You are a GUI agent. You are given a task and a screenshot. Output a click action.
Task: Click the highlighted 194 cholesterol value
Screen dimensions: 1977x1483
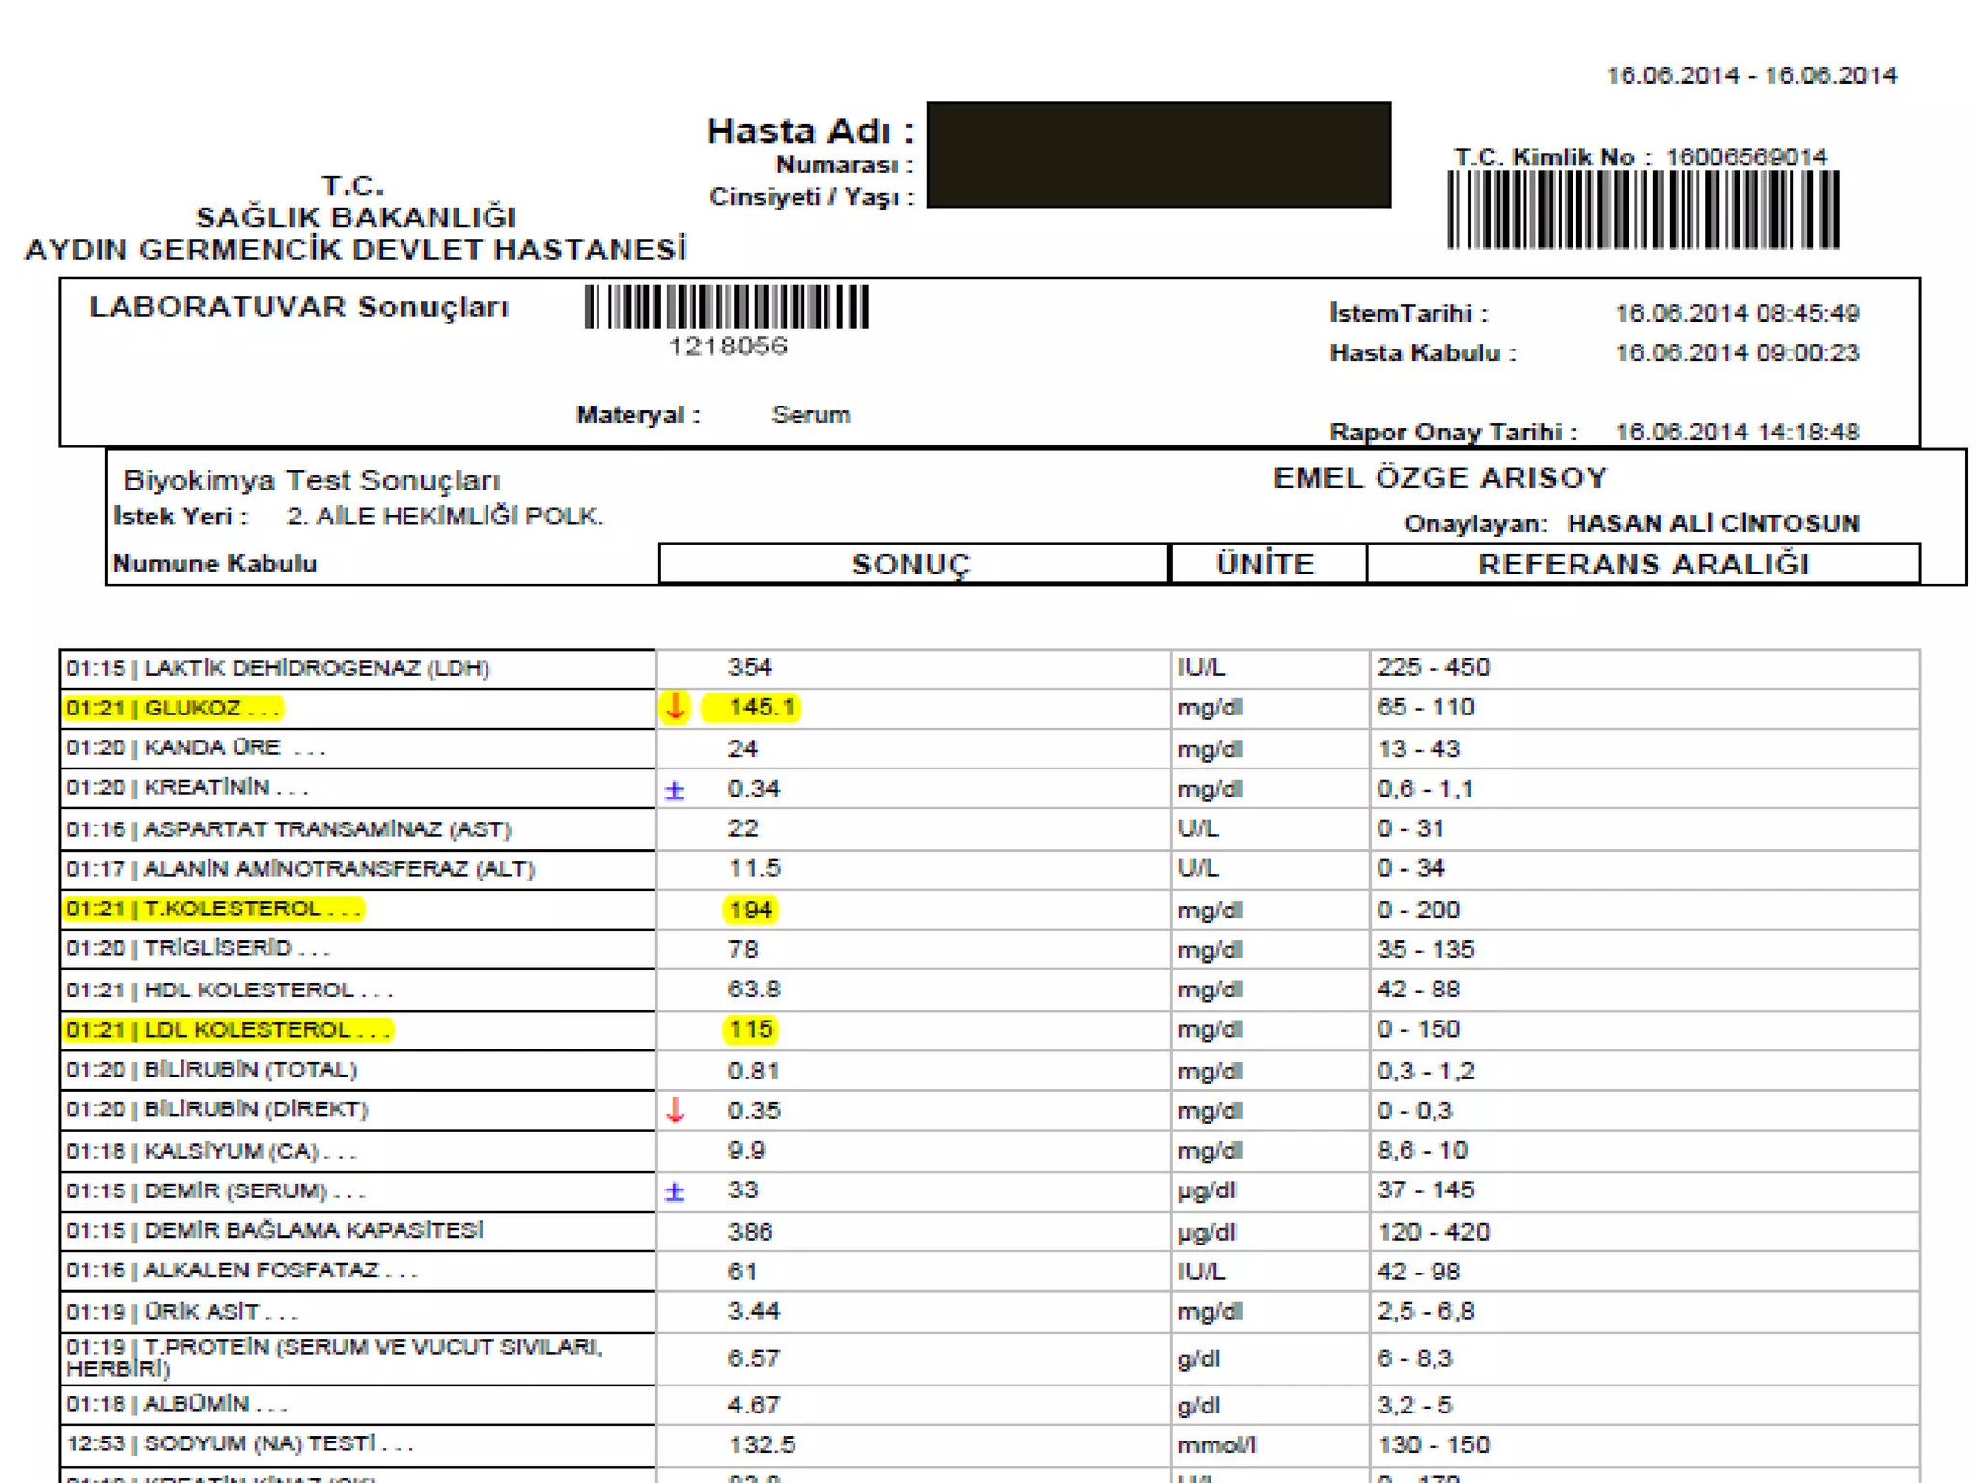pos(750,909)
